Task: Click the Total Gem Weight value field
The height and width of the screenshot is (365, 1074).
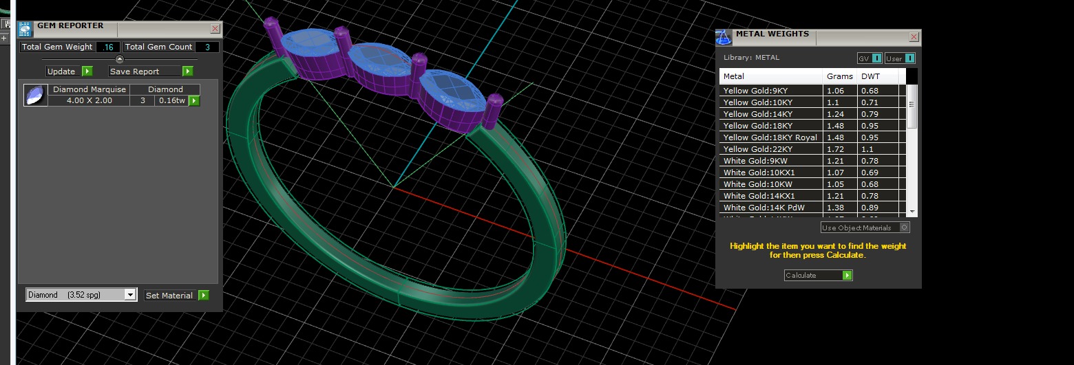Action: (x=108, y=47)
